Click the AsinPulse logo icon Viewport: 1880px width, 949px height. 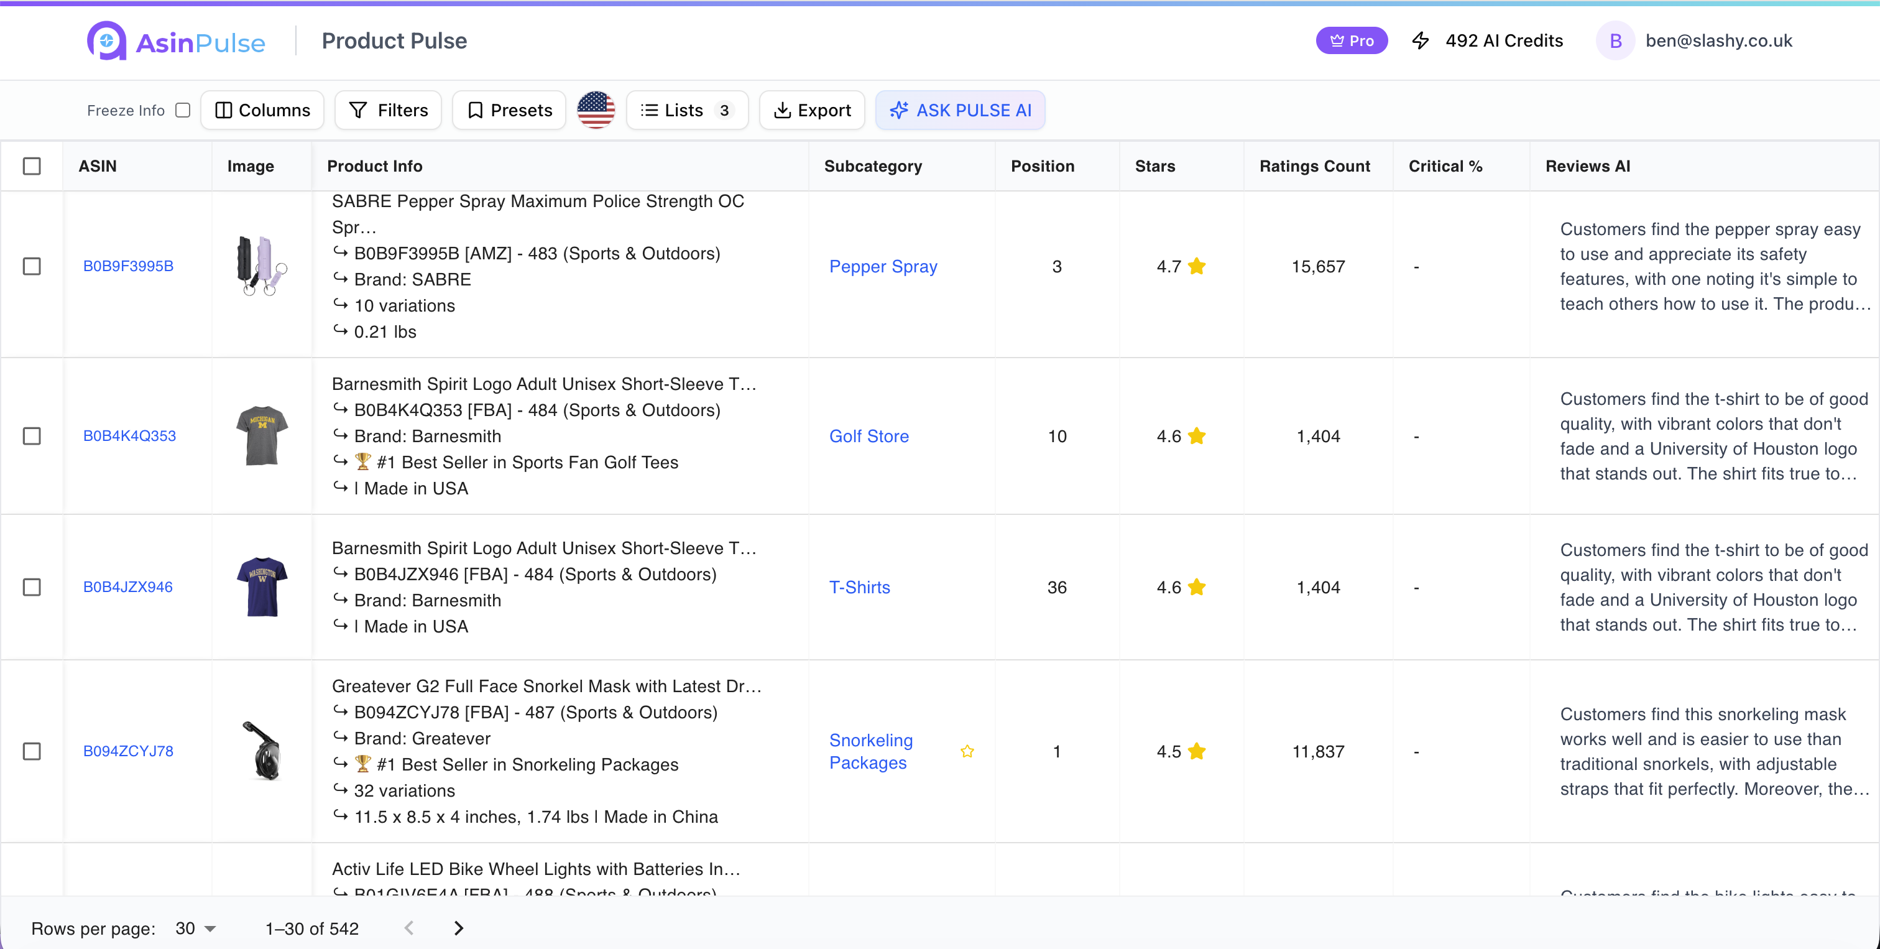coord(106,41)
